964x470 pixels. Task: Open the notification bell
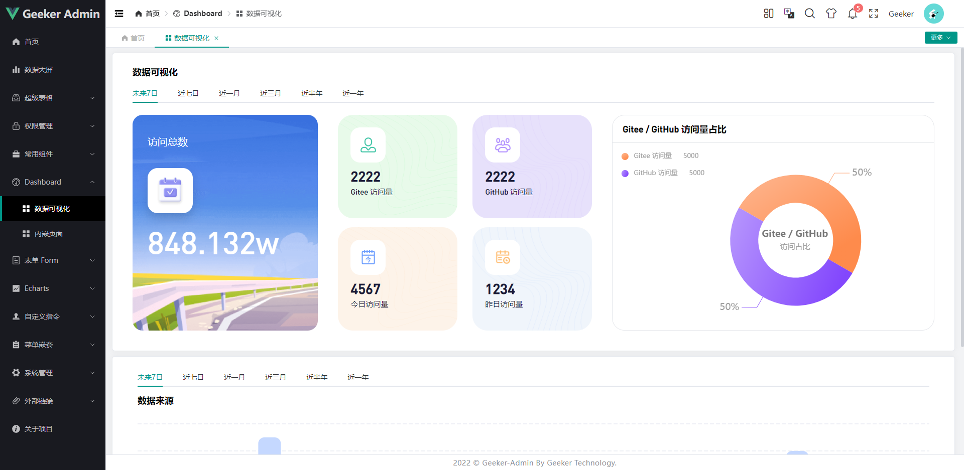click(x=853, y=14)
